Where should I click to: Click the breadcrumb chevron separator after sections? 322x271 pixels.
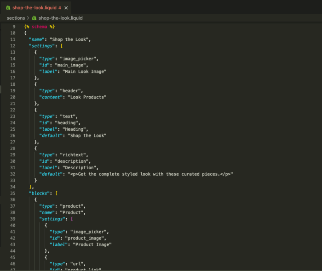coord(28,18)
